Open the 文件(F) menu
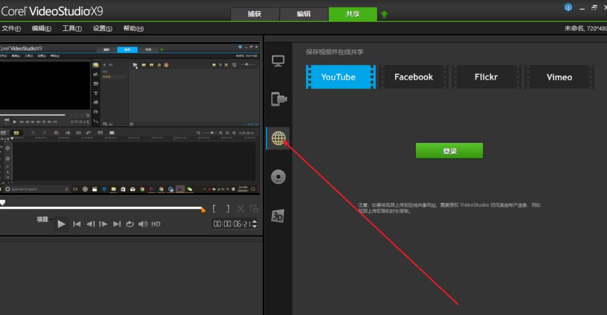 (x=11, y=29)
